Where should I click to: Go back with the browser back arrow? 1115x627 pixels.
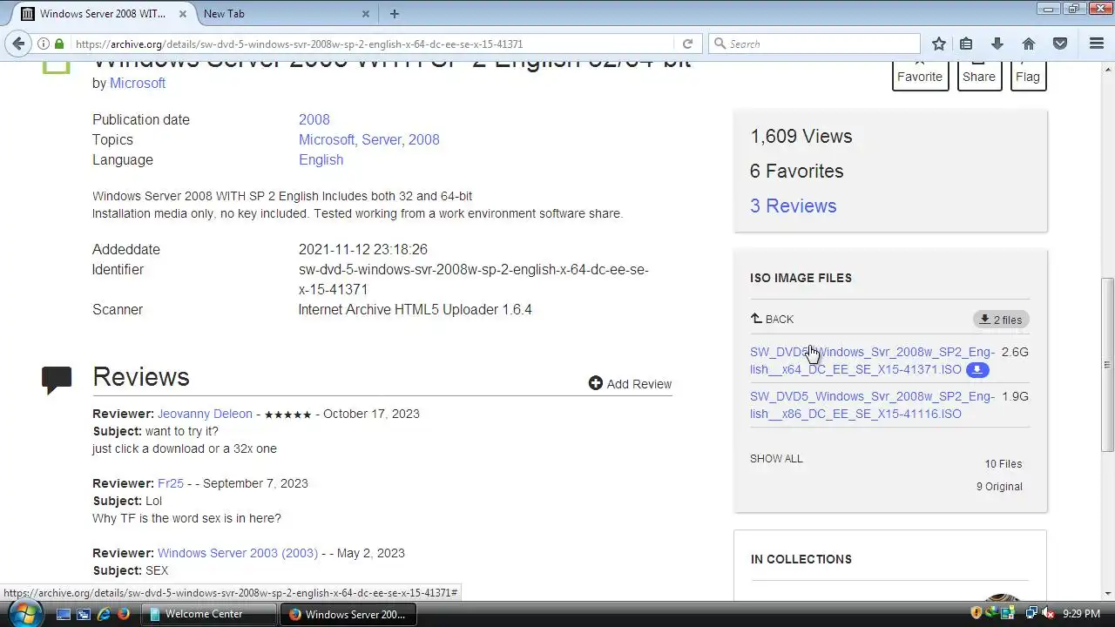click(x=18, y=44)
